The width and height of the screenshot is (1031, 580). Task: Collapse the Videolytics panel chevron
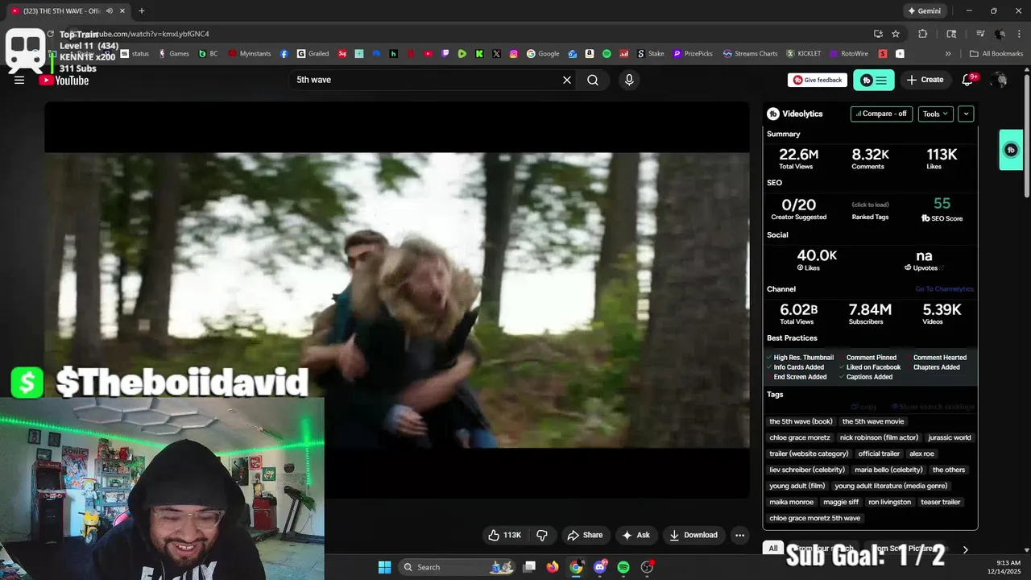pos(966,114)
